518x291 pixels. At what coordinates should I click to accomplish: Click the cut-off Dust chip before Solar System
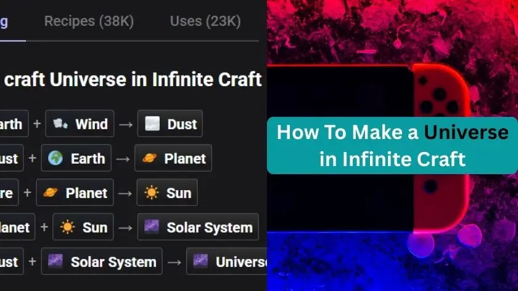[x=12, y=261]
